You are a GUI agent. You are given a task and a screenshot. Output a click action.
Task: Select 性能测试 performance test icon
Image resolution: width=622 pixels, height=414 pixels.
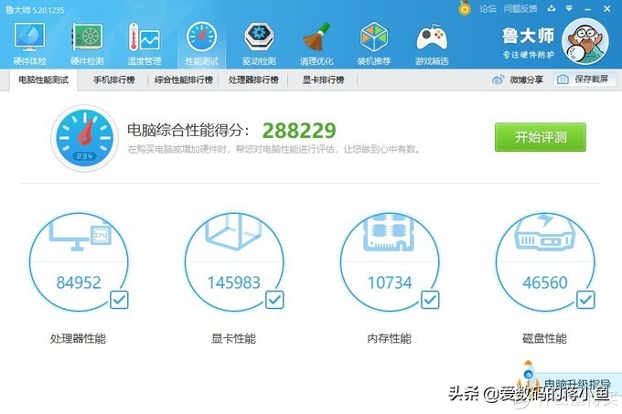(201, 44)
